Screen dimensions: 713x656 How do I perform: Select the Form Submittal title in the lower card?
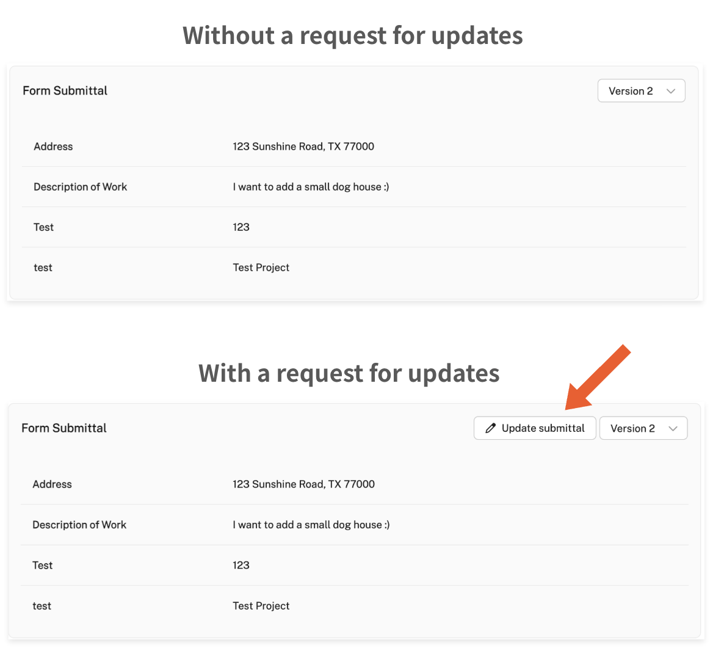click(64, 428)
